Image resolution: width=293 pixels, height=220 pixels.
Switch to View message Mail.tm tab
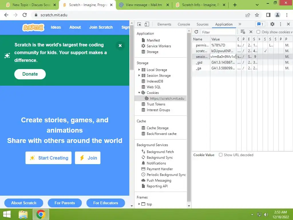click(x=144, y=5)
